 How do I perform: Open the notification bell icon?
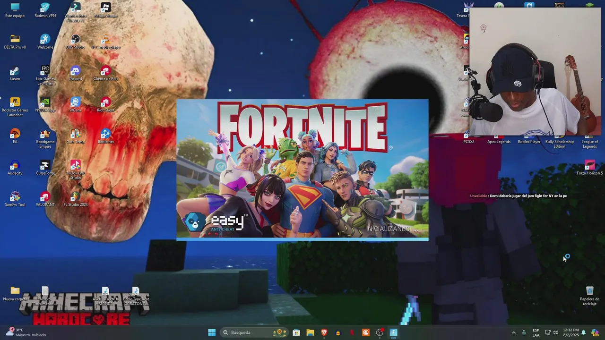coord(583,332)
